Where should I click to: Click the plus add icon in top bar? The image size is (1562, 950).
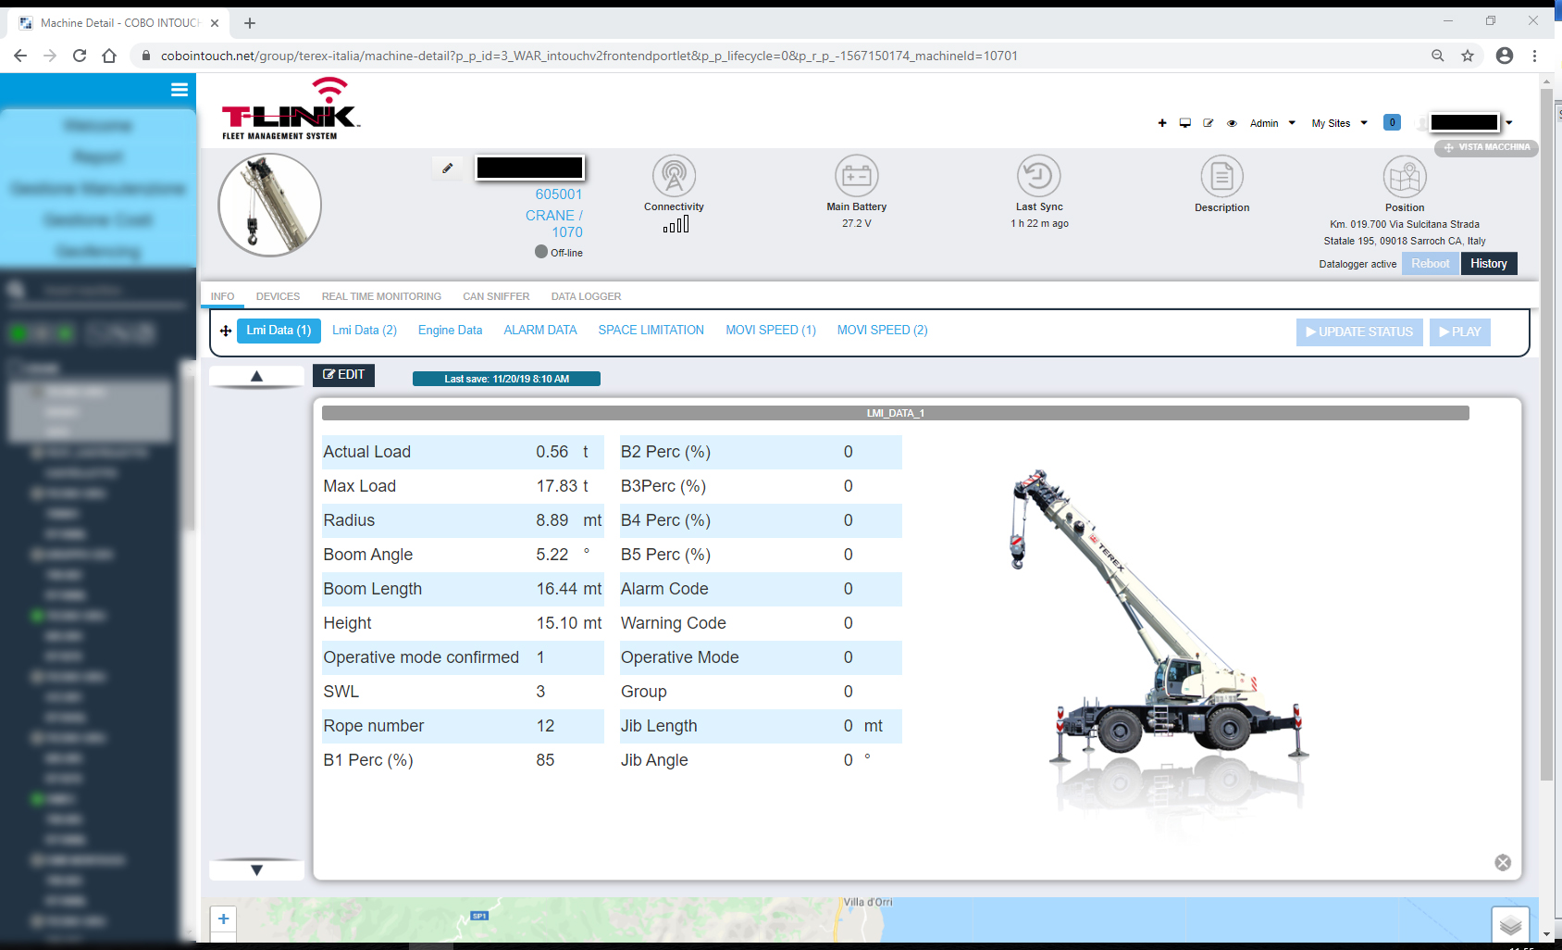point(1162,123)
